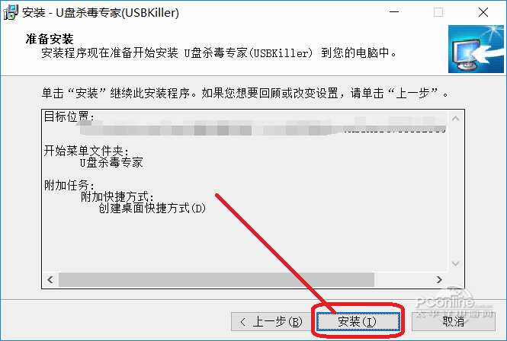Click the scroll-left arrow under the summary
The image size is (507, 341).
coord(50,279)
